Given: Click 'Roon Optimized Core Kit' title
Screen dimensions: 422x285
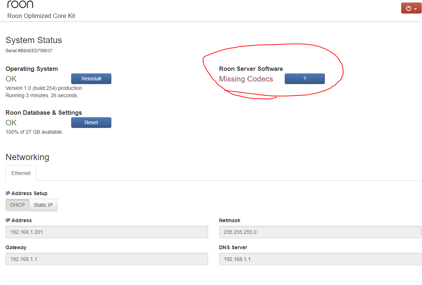Looking at the screenshot, I should [x=41, y=16].
